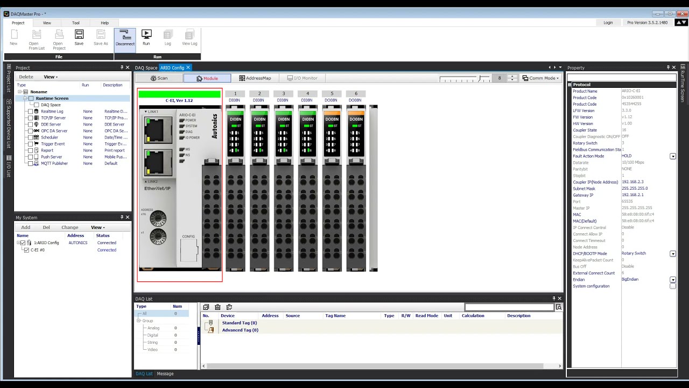Check the Trigger Event checkbox
689x388 pixels.
click(30, 144)
